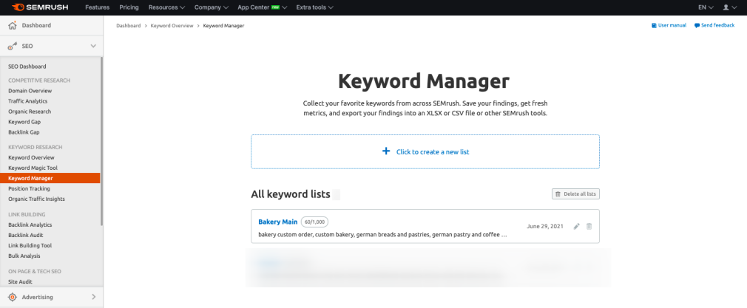The width and height of the screenshot is (747, 308).
Task: Select Keyword Magic Tool in sidebar
Action: coord(33,168)
